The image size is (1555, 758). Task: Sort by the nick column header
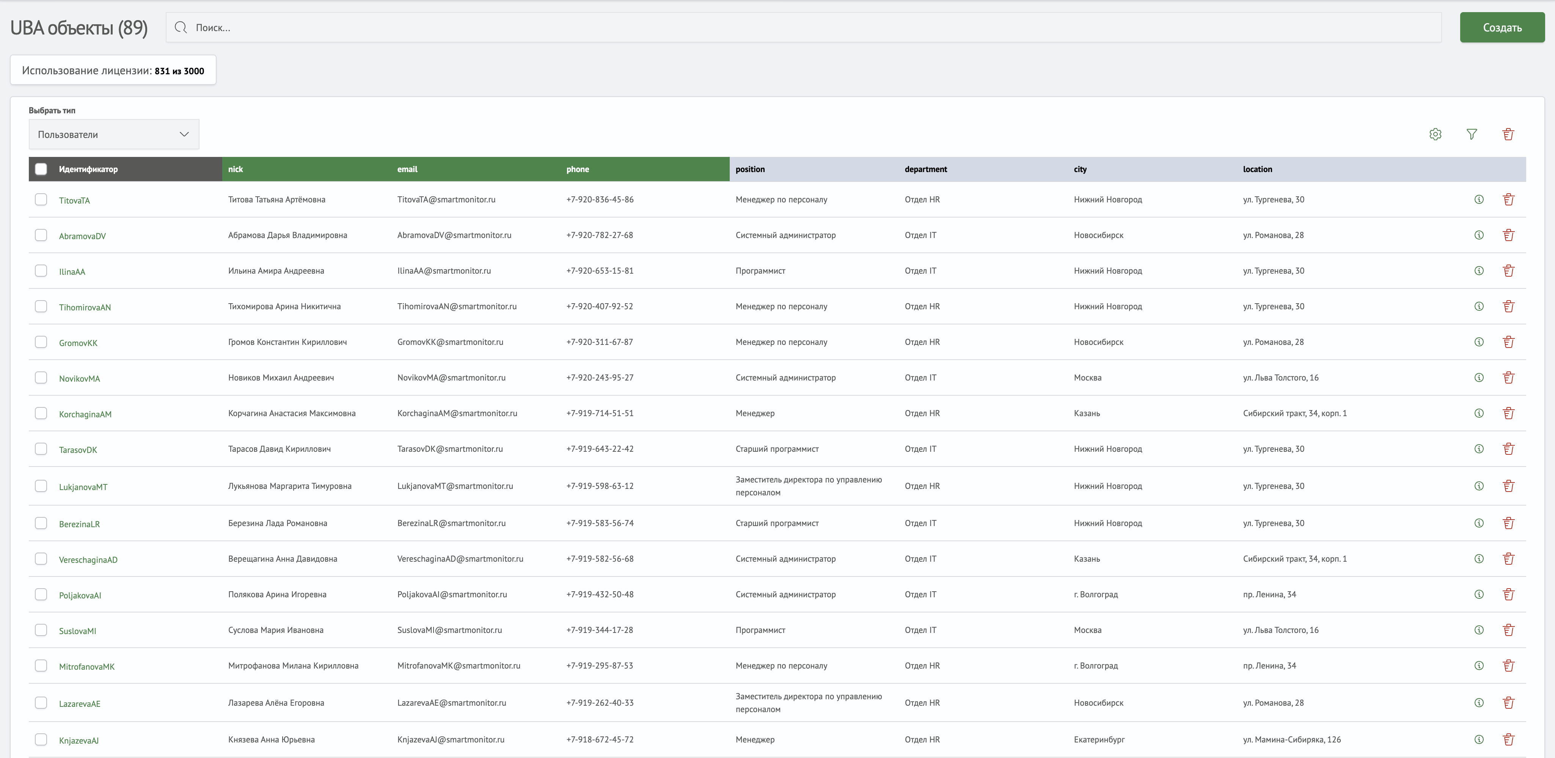(236, 169)
